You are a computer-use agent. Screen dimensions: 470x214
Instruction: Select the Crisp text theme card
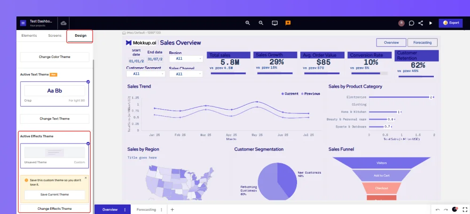(55, 94)
